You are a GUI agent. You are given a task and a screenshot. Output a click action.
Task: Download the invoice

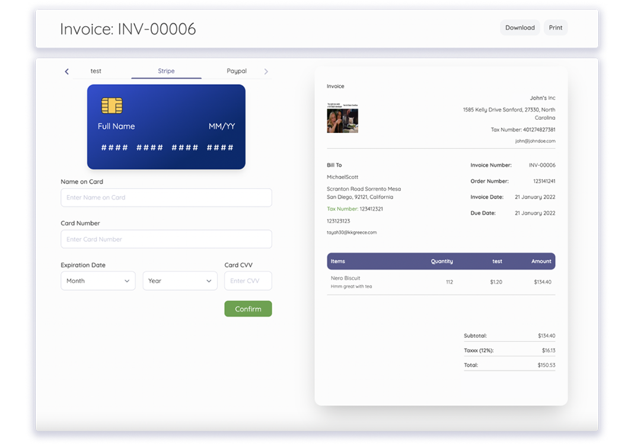(520, 27)
